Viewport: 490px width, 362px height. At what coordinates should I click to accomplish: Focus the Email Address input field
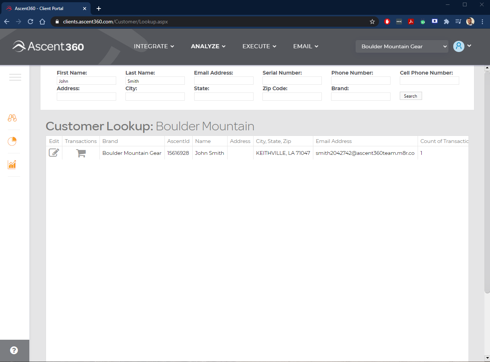tap(224, 81)
